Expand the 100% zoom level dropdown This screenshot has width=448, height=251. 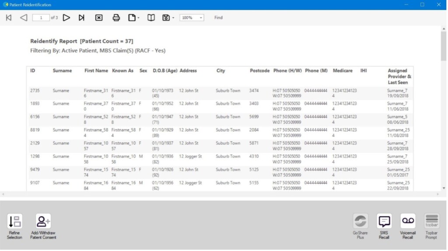(x=201, y=18)
